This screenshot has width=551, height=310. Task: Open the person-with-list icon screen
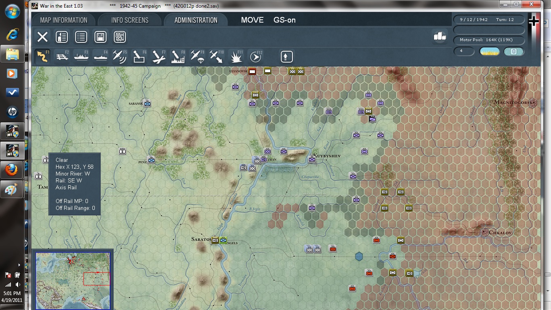(x=62, y=37)
